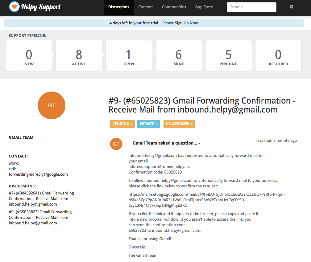Open the Discussions tab
311x262 pixels.
[118, 7]
